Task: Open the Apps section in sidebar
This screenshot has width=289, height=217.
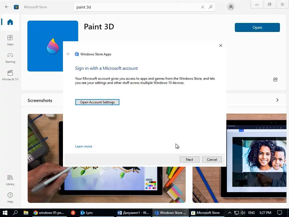Action: click(10, 40)
